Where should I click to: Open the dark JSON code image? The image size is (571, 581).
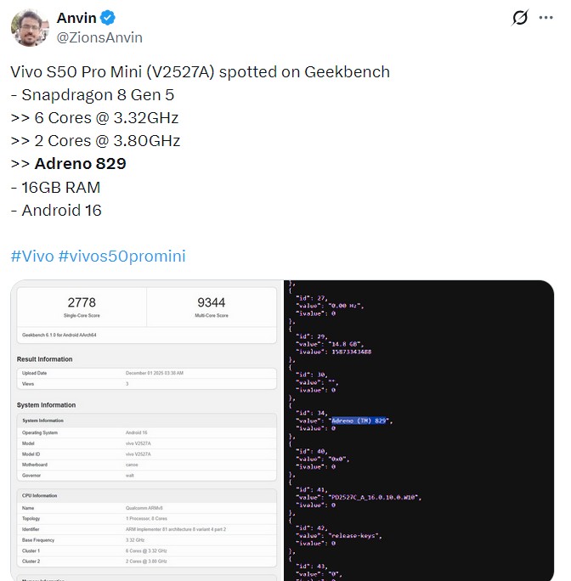click(x=419, y=430)
